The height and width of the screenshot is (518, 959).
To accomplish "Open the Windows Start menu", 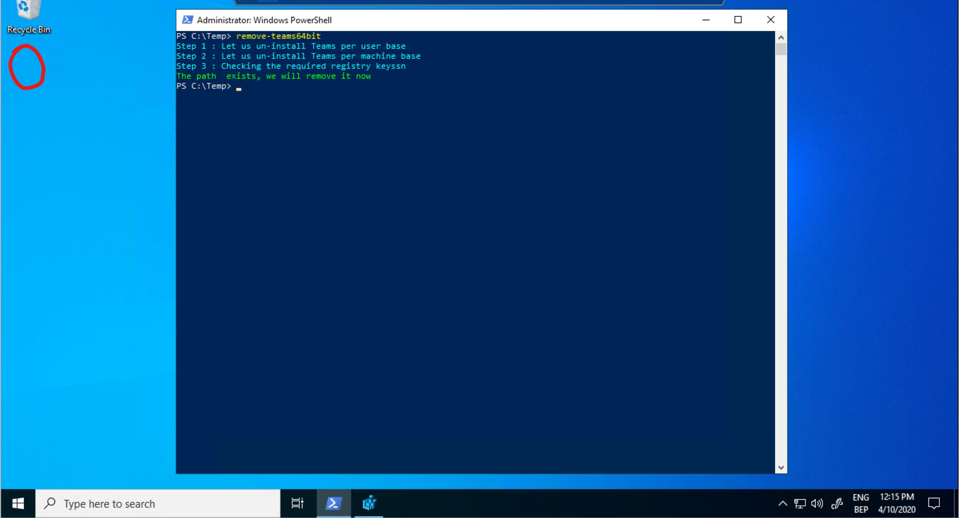I will point(18,503).
